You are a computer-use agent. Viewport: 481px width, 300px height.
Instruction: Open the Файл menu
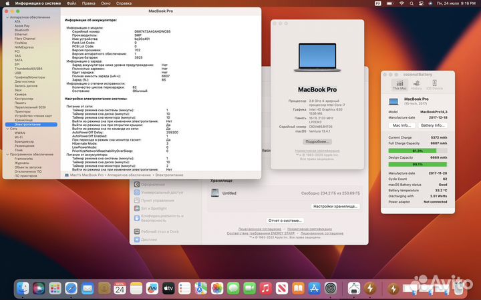point(71,3)
